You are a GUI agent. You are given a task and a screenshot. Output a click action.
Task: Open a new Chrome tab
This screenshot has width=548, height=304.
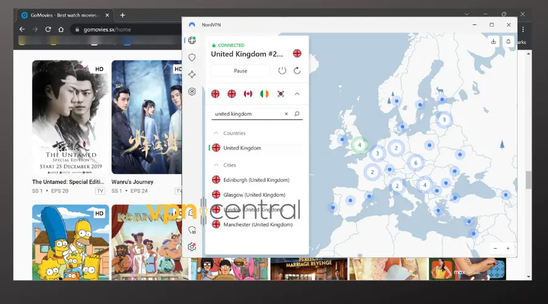pos(122,15)
